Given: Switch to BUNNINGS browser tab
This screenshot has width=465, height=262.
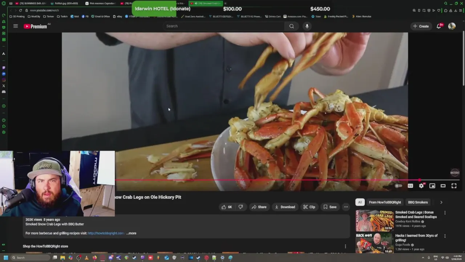Looking at the screenshot, I should pyautogui.click(x=31, y=3).
